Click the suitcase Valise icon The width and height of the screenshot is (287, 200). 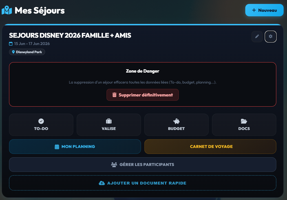pos(109,121)
